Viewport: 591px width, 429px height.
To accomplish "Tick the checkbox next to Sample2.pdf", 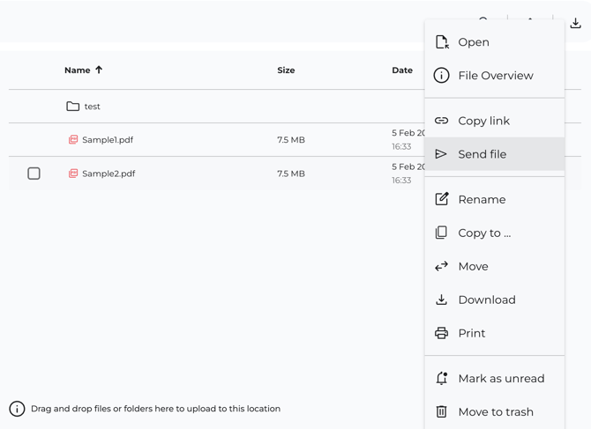I will (34, 174).
